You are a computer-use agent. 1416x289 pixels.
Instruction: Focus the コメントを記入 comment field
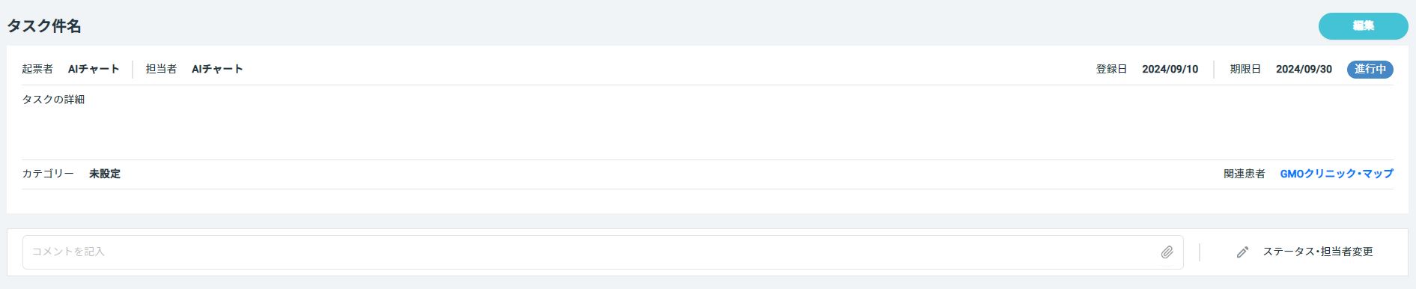603,252
